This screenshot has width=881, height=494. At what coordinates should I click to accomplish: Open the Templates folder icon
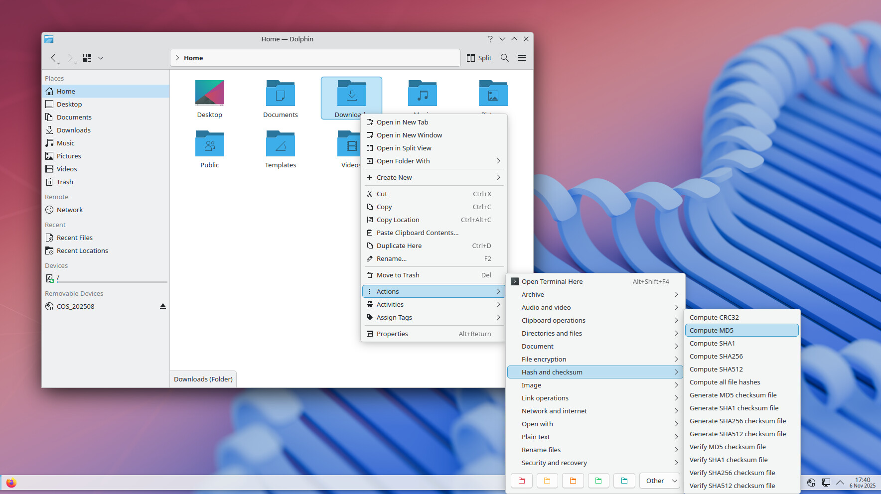coord(280,144)
